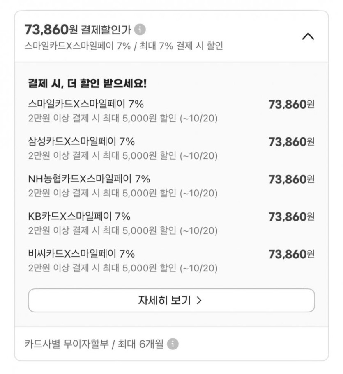Click the header discount summary subtitle
Screen dimensions: 343x374
tap(124, 46)
